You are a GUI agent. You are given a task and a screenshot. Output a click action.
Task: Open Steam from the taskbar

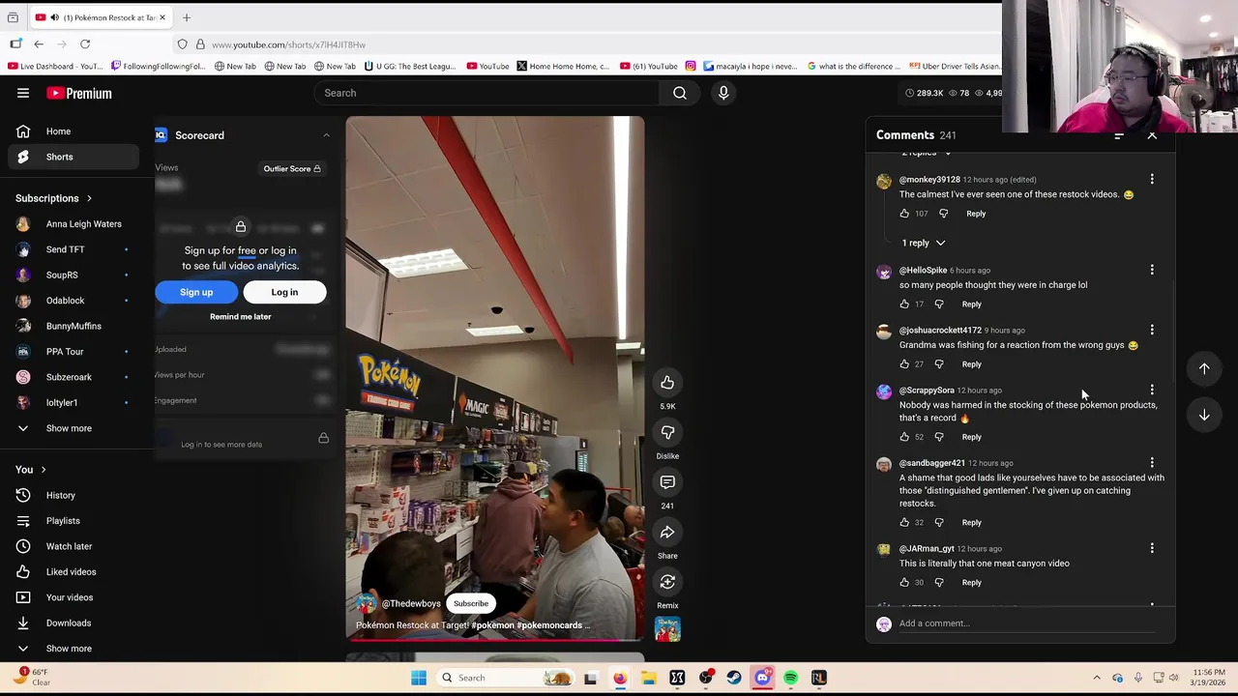pyautogui.click(x=734, y=678)
